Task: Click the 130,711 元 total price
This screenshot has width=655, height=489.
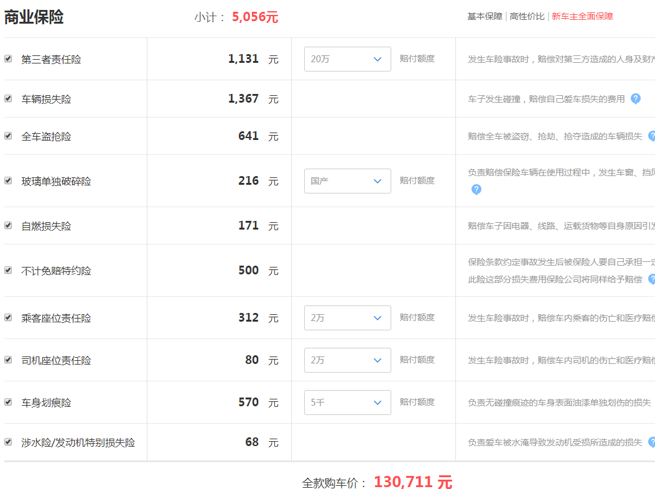Action: pos(412,482)
